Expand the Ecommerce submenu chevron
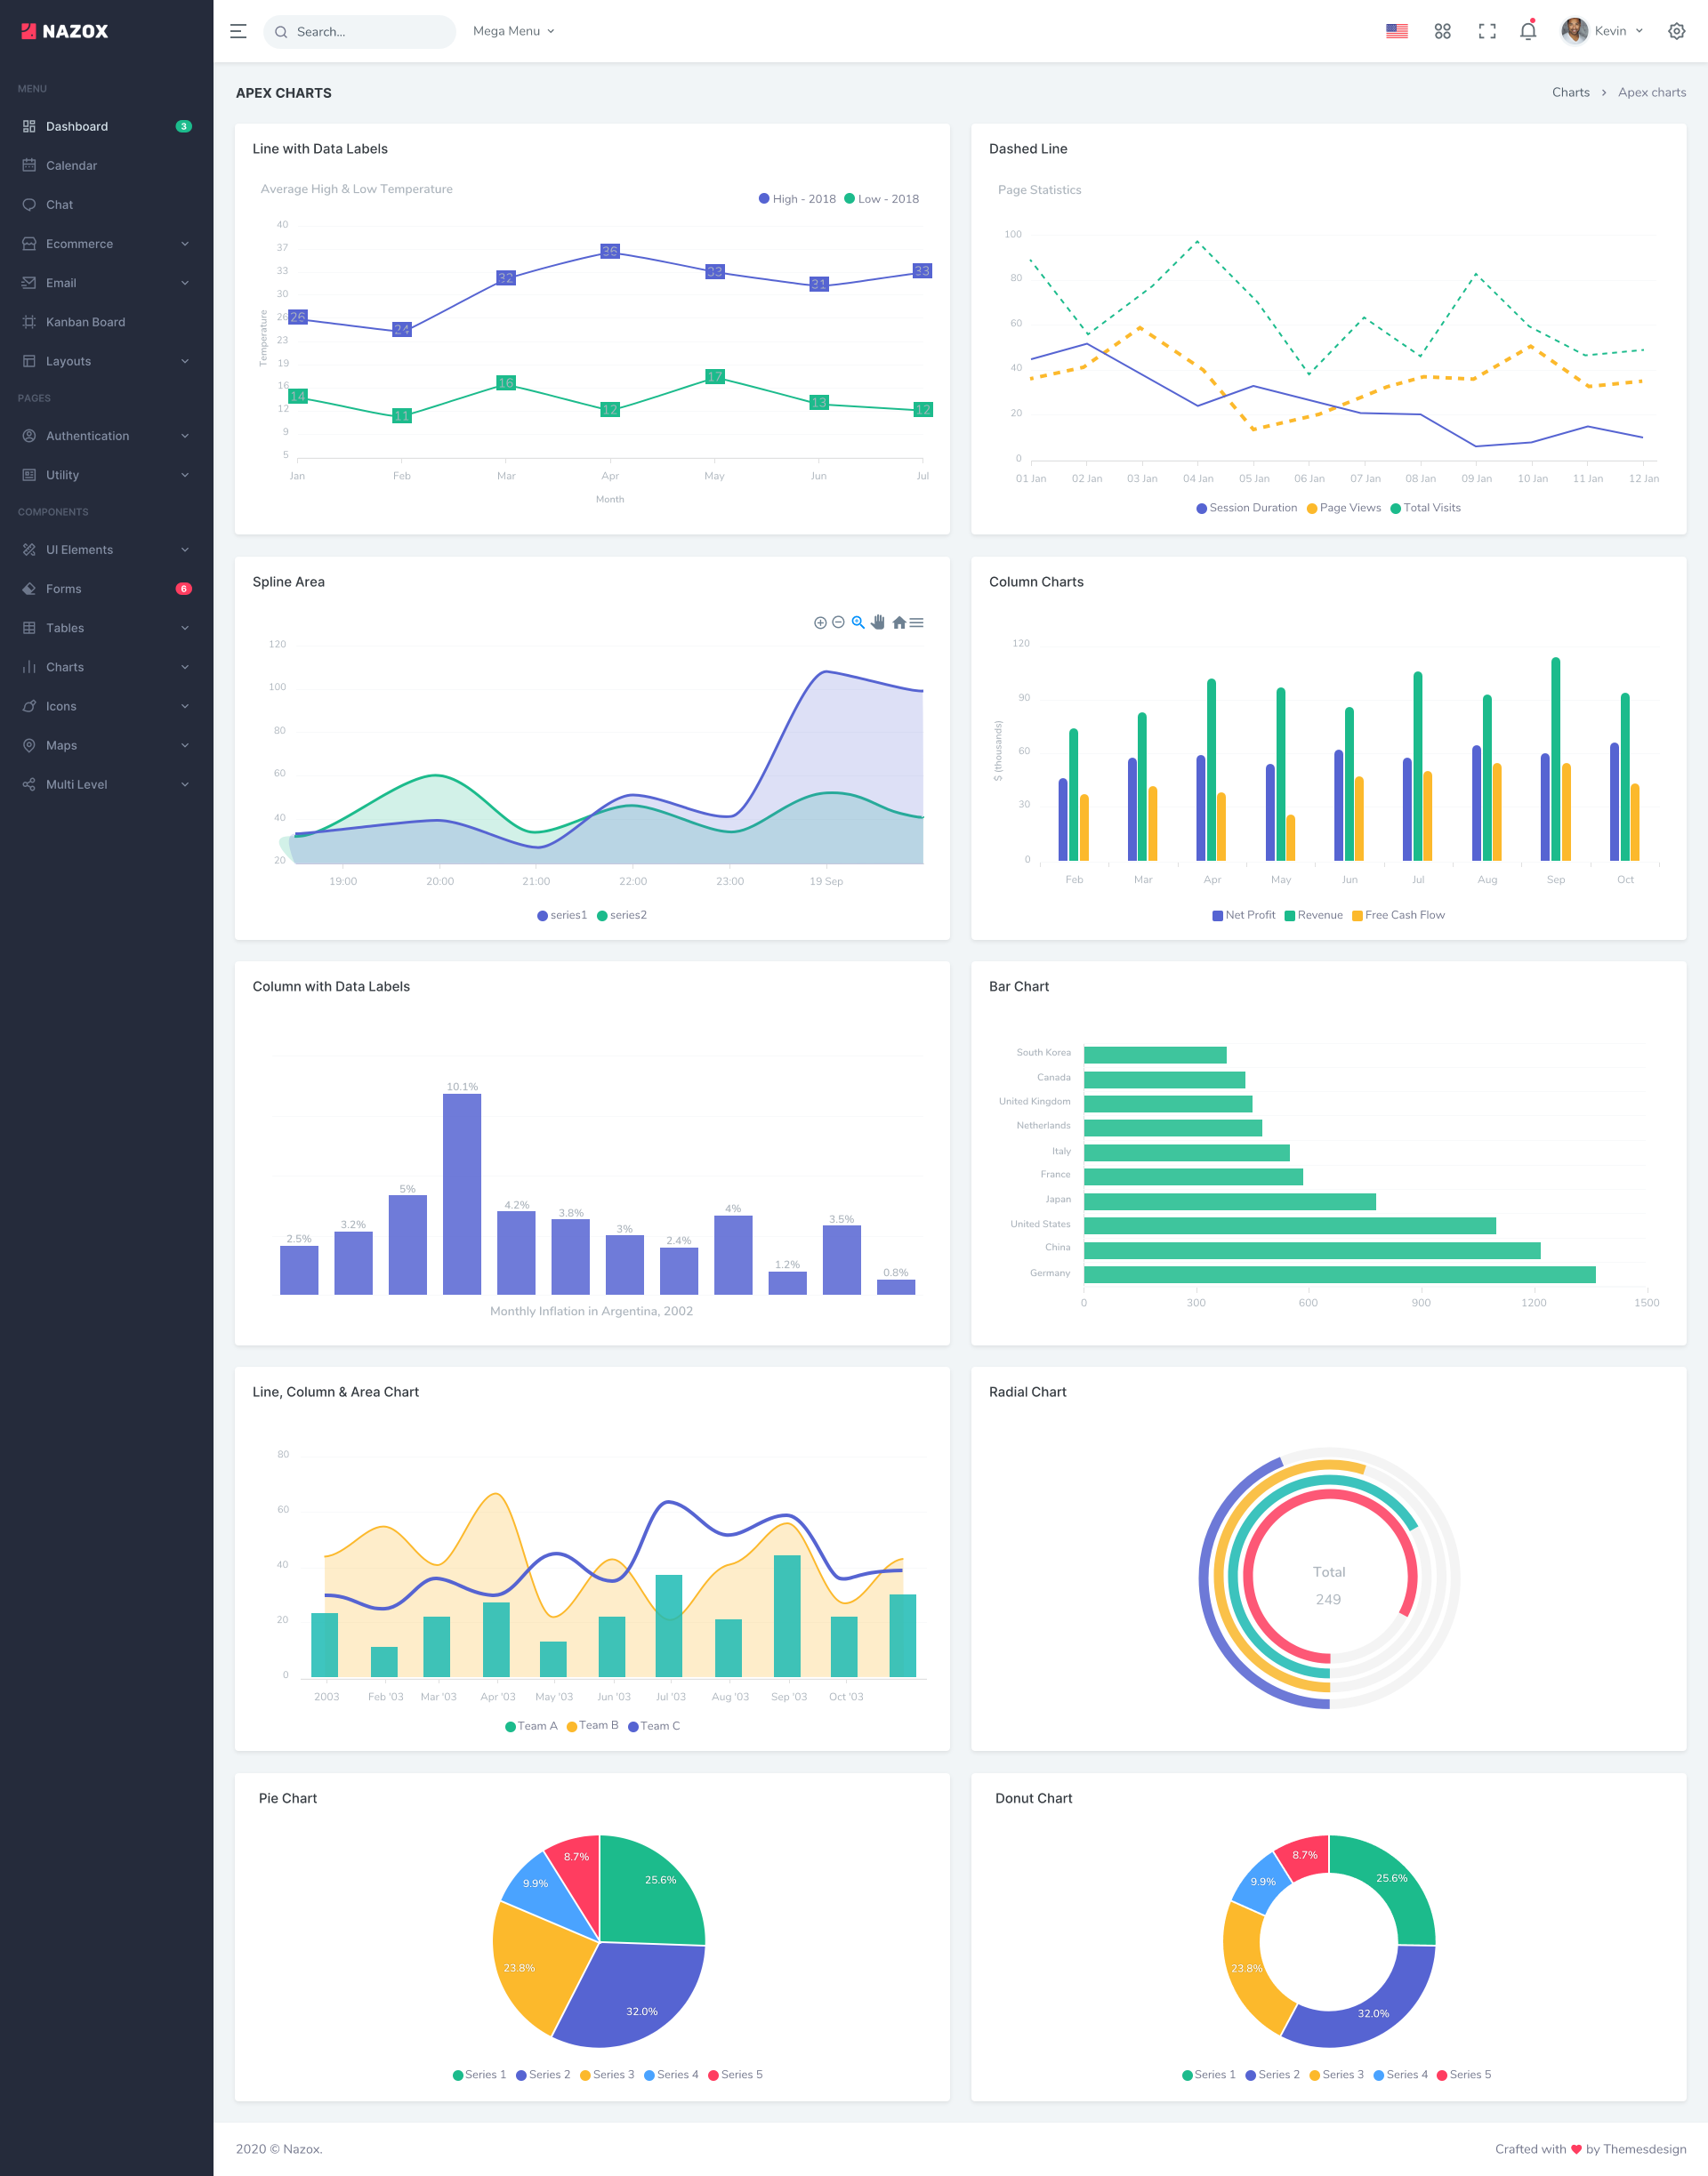The height and width of the screenshot is (2176, 1708). pos(185,243)
